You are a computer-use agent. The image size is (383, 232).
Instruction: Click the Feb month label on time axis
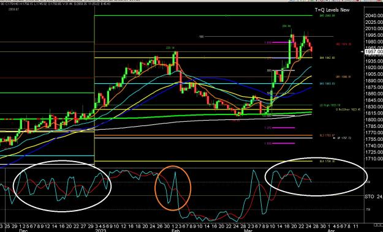(175, 231)
